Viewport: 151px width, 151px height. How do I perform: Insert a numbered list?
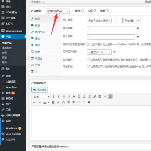[69, 97]
